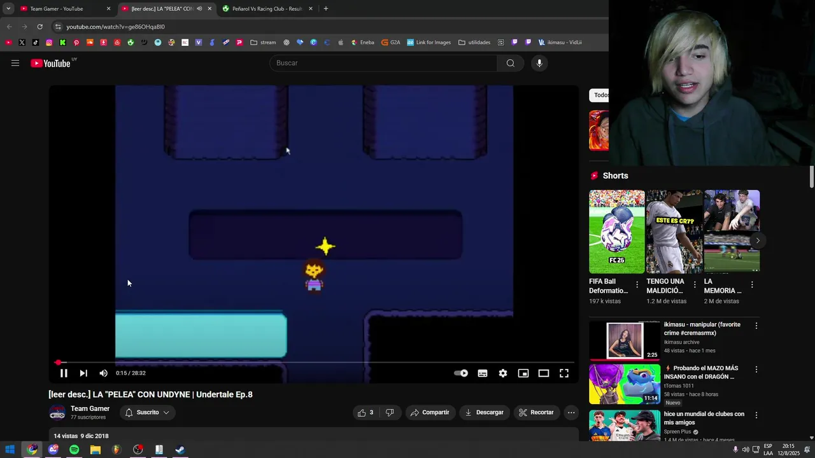Reload the current page
Screen dimensions: 815x458
(x=39, y=27)
